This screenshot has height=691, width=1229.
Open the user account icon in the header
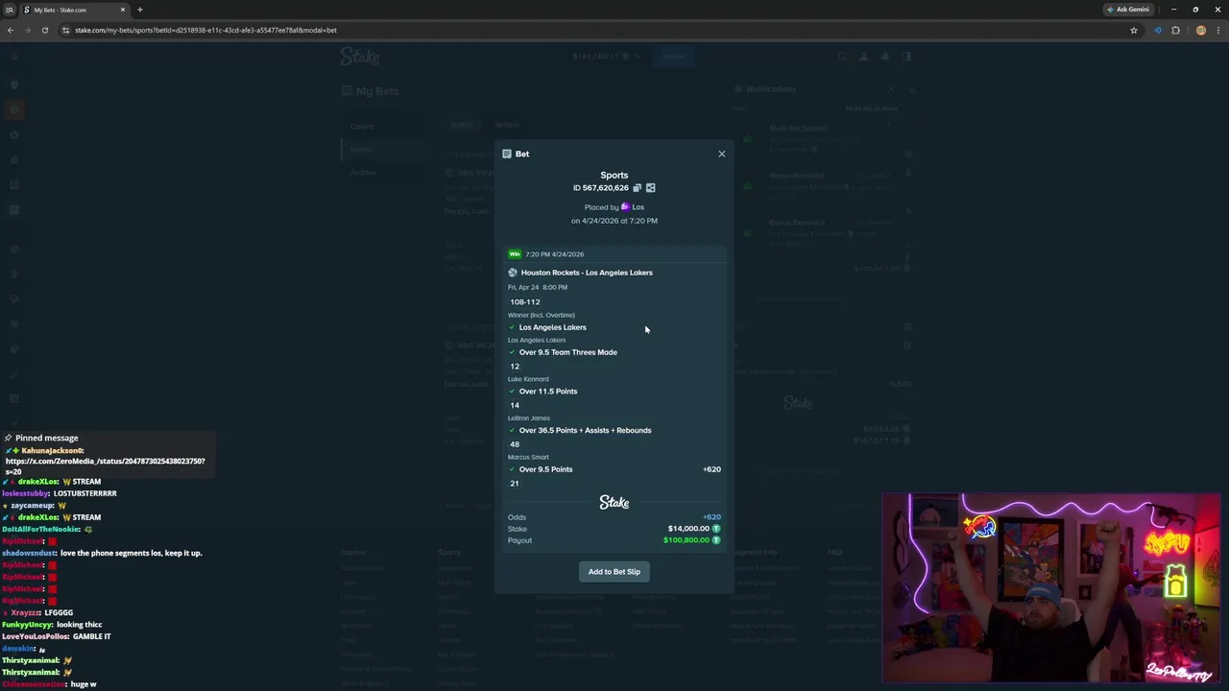[863, 57]
